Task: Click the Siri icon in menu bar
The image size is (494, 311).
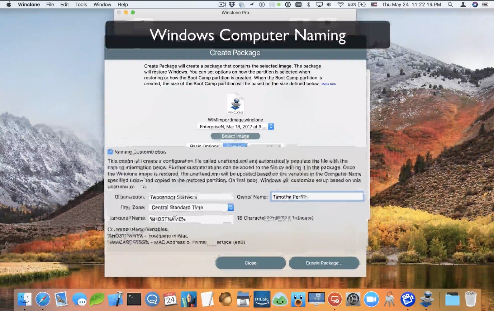Action: (475, 4)
